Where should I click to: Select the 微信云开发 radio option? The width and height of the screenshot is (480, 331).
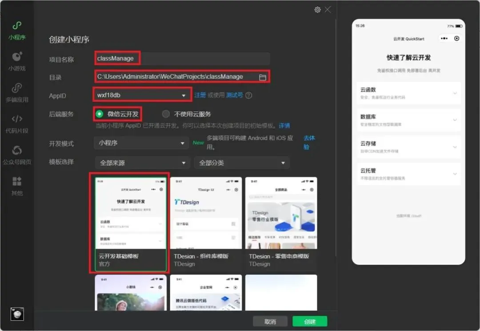click(x=117, y=114)
